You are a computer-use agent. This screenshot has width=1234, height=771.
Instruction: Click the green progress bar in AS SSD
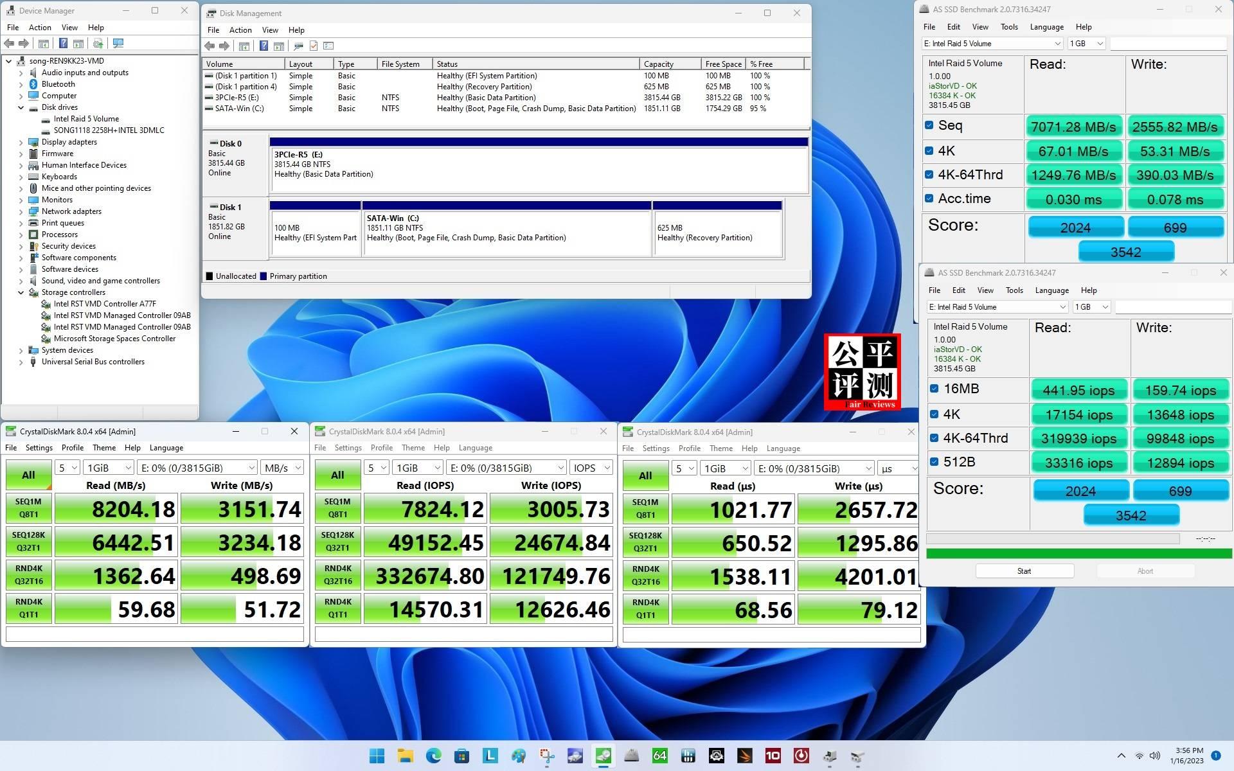pos(1078,553)
